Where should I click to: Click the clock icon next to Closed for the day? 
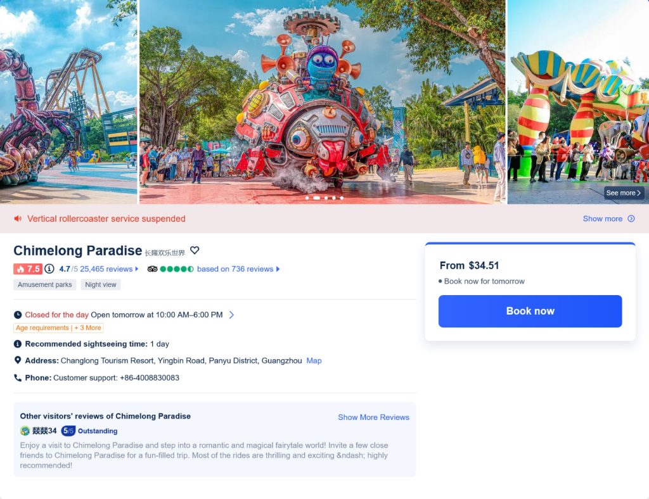tap(18, 315)
